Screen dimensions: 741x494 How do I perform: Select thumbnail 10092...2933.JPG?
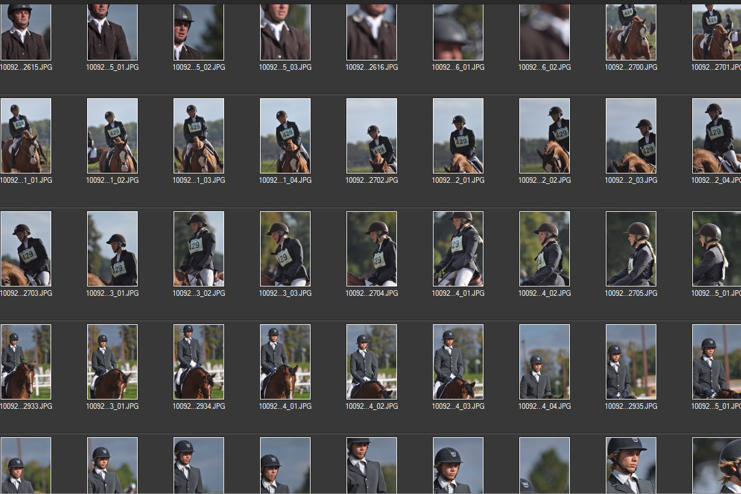(25, 362)
